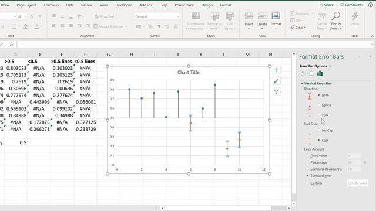
Task: Click in the formula bar input
Action: [x=193, y=45]
